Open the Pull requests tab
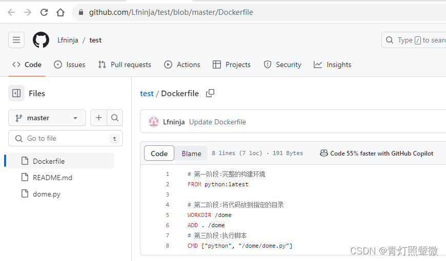This screenshot has height=261, width=446. (125, 65)
